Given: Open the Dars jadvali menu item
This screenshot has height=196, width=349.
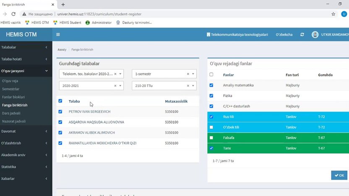Looking at the screenshot, I should (11, 113).
